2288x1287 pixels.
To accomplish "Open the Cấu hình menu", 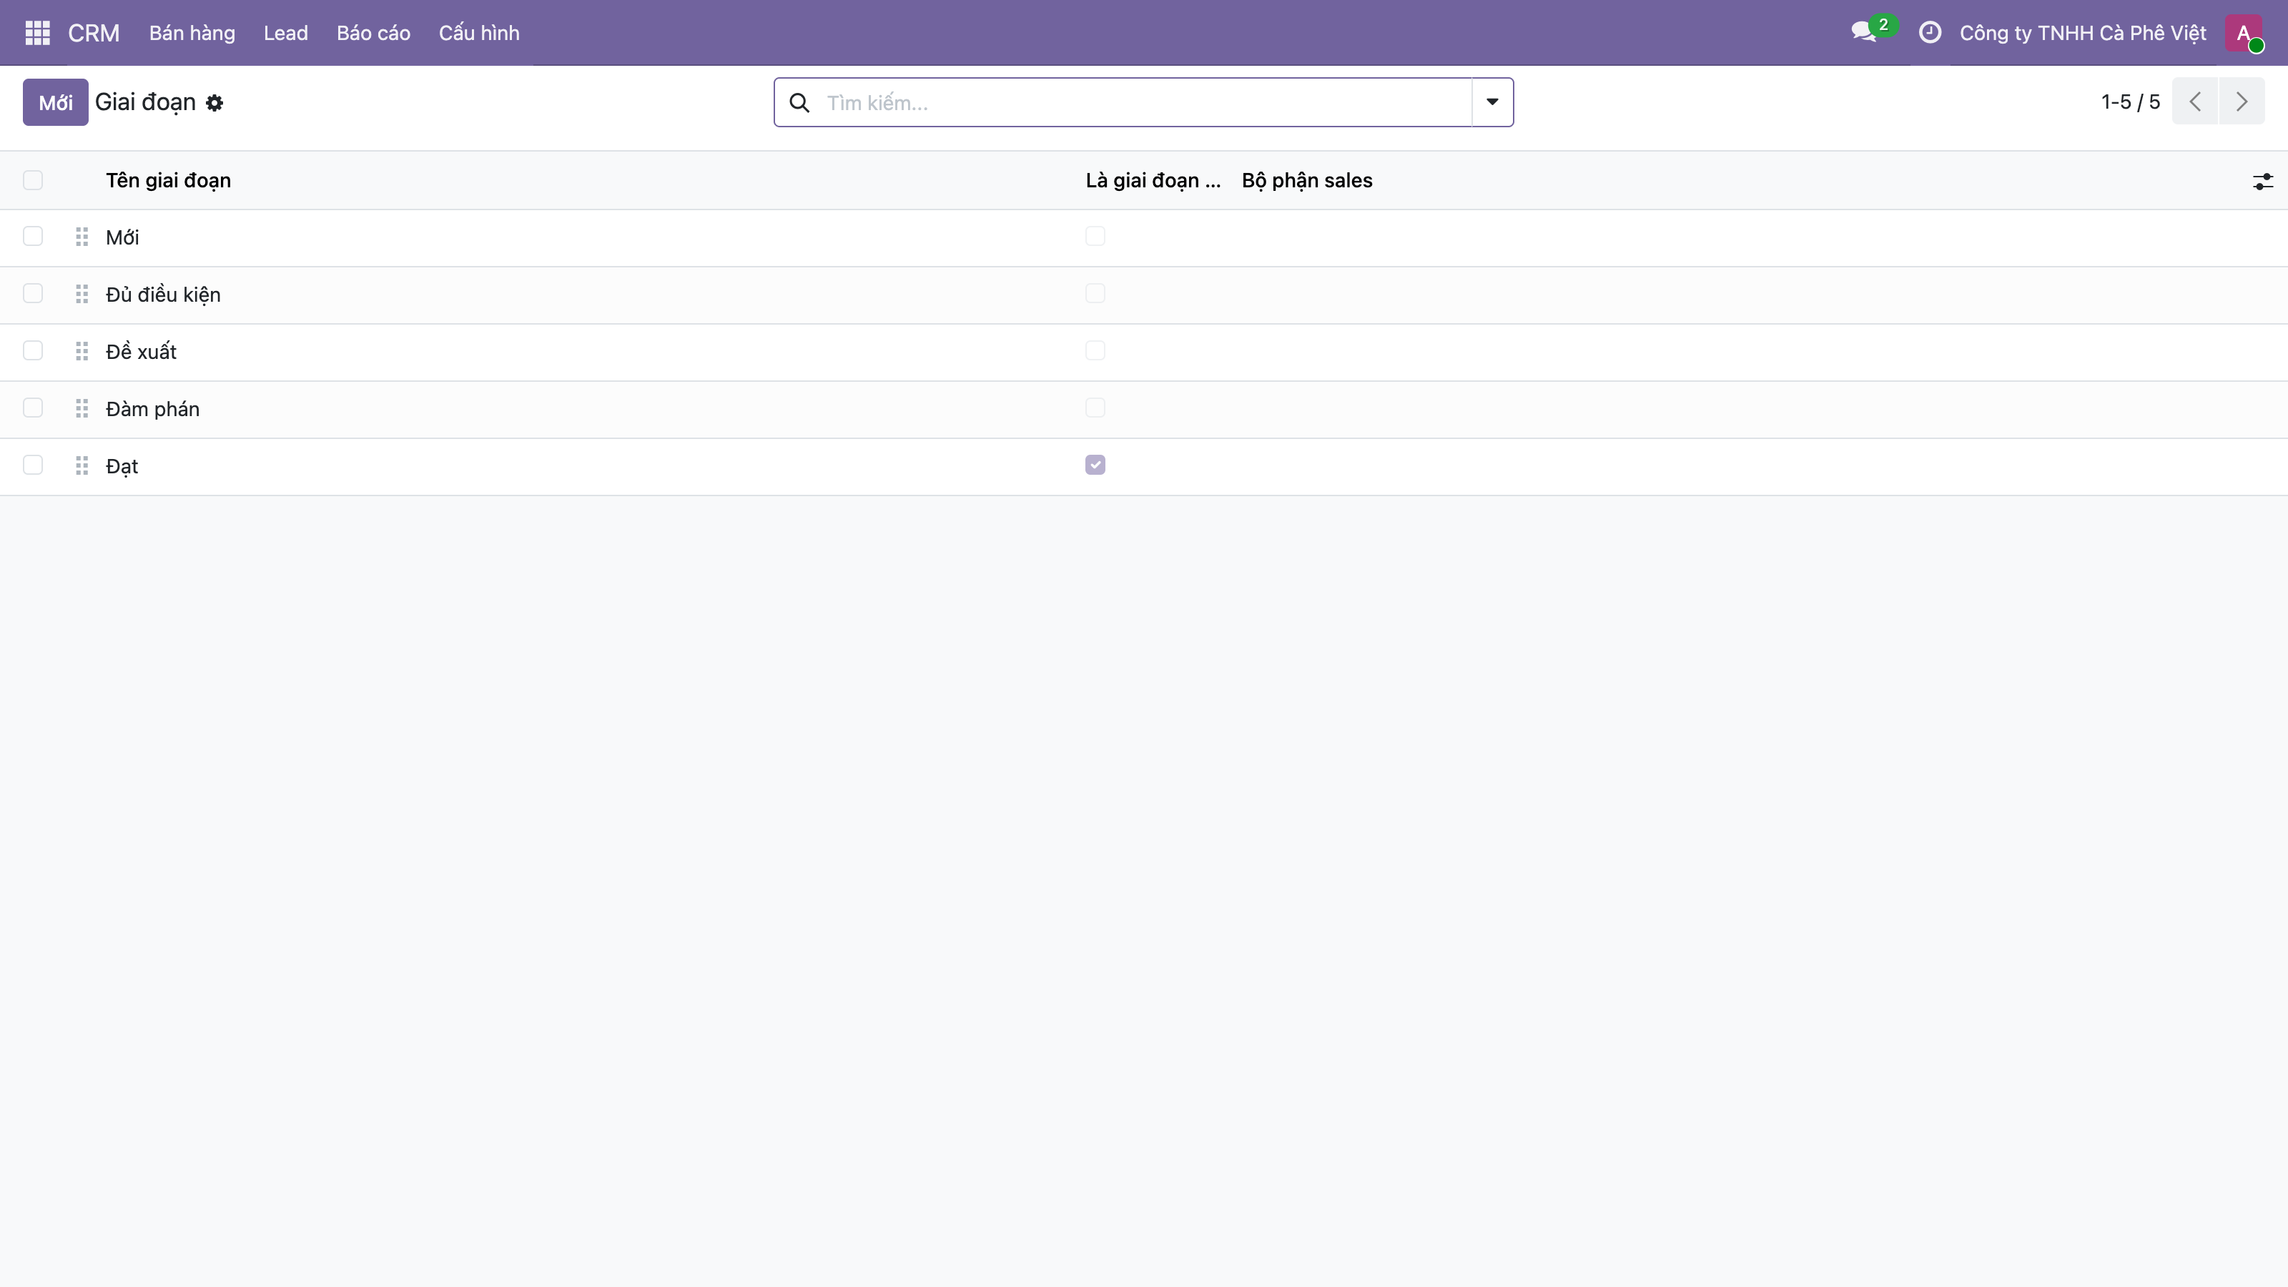I will 479,33.
